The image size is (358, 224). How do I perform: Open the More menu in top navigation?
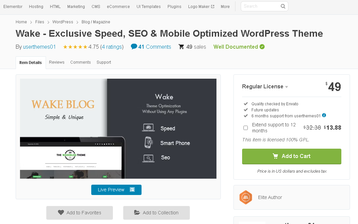pos(225,7)
